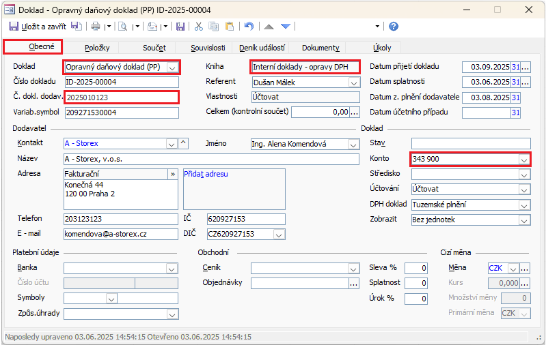Switch to the Položky tab

pos(97,48)
